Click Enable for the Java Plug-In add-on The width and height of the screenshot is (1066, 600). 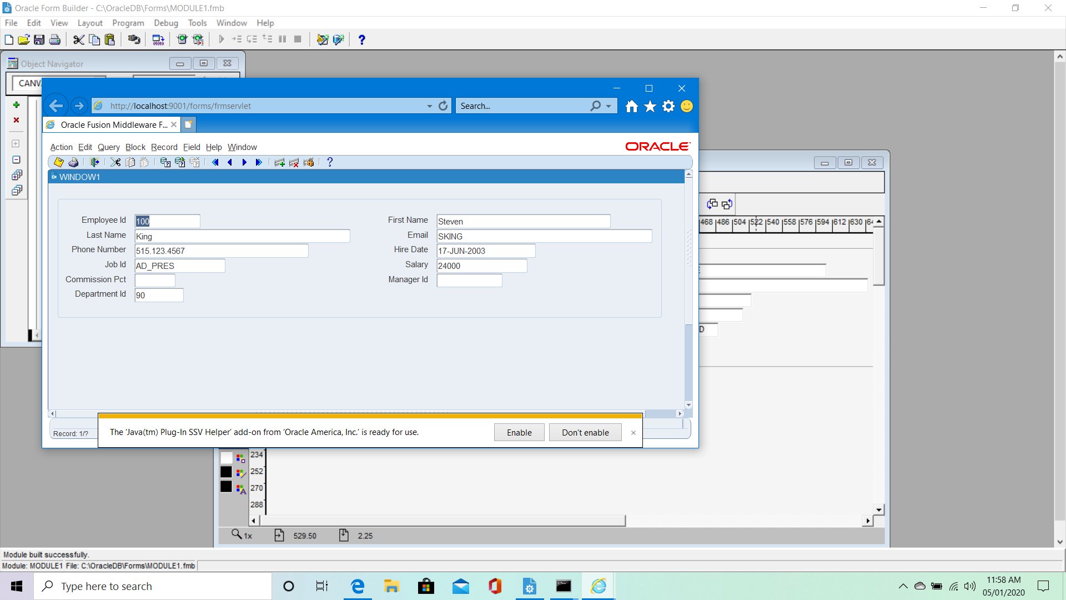tap(519, 433)
